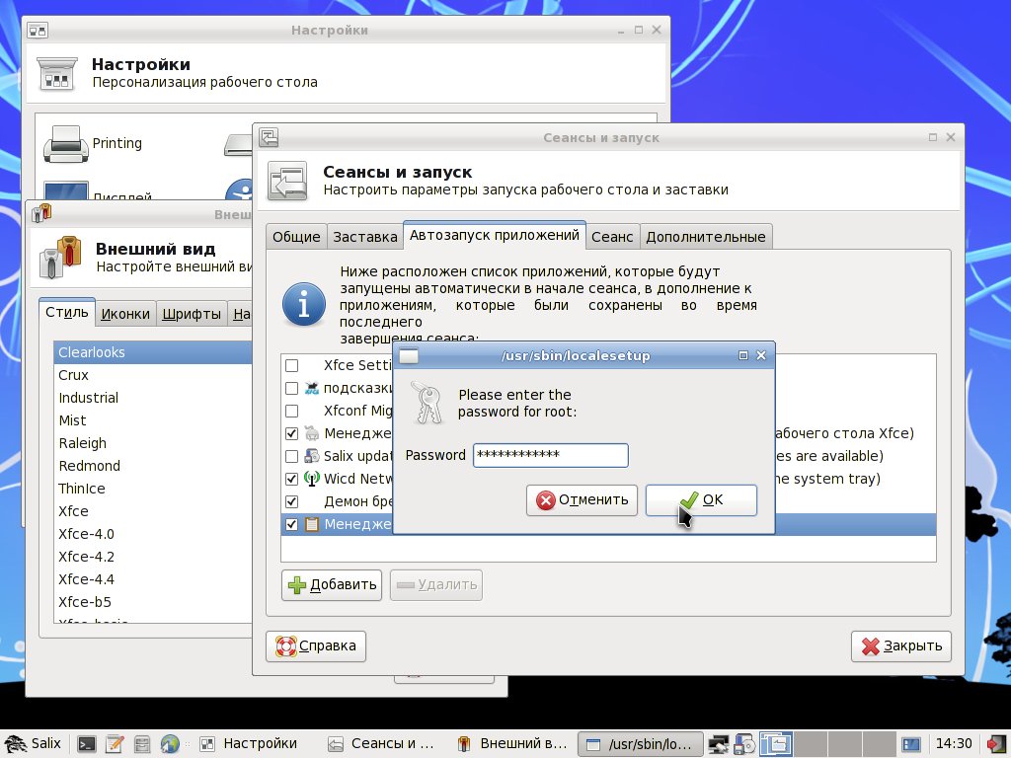
Task: Toggle the Xfconf Migration autostart checkbox
Action: point(292,411)
